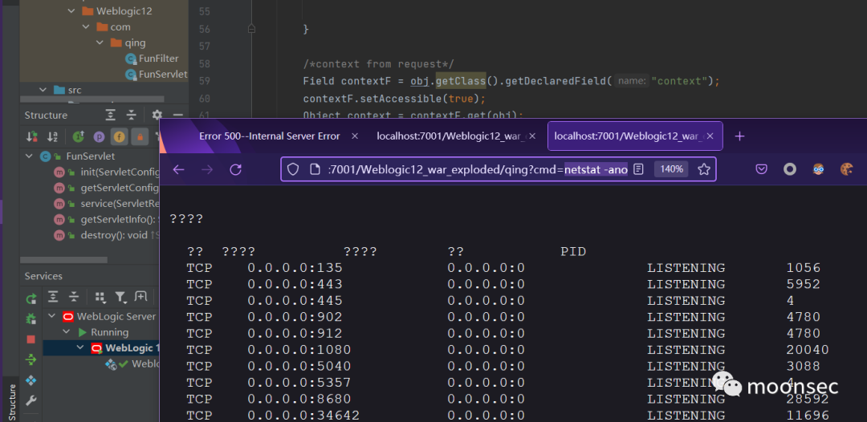Screen dimensions: 867x422
Task: Click the shield tracking protection icon
Action: coord(293,169)
